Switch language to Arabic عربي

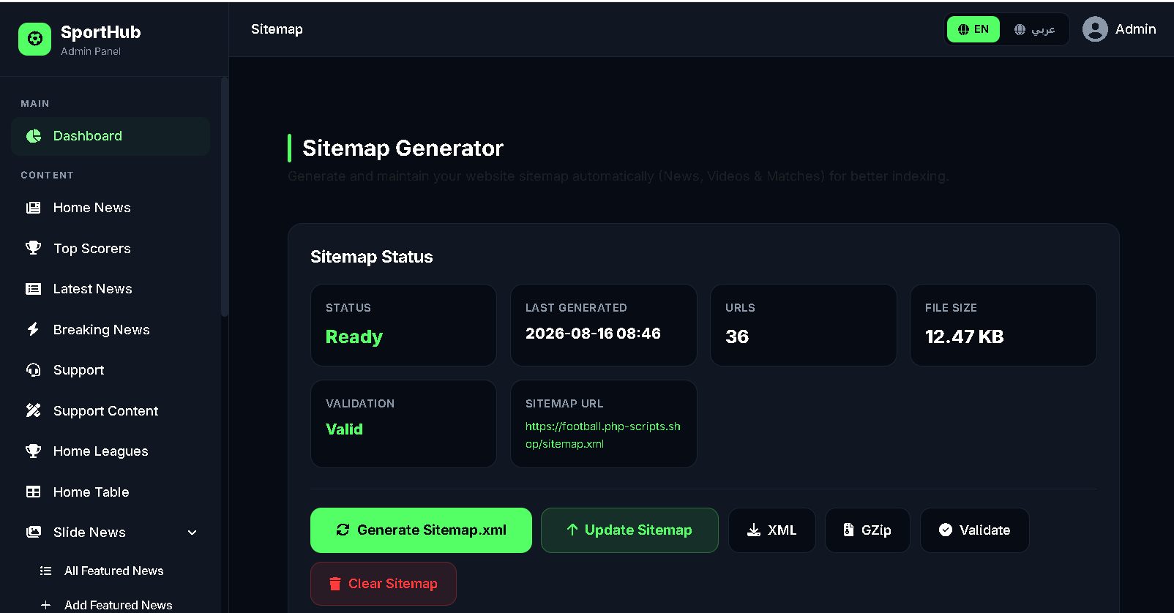click(1034, 29)
